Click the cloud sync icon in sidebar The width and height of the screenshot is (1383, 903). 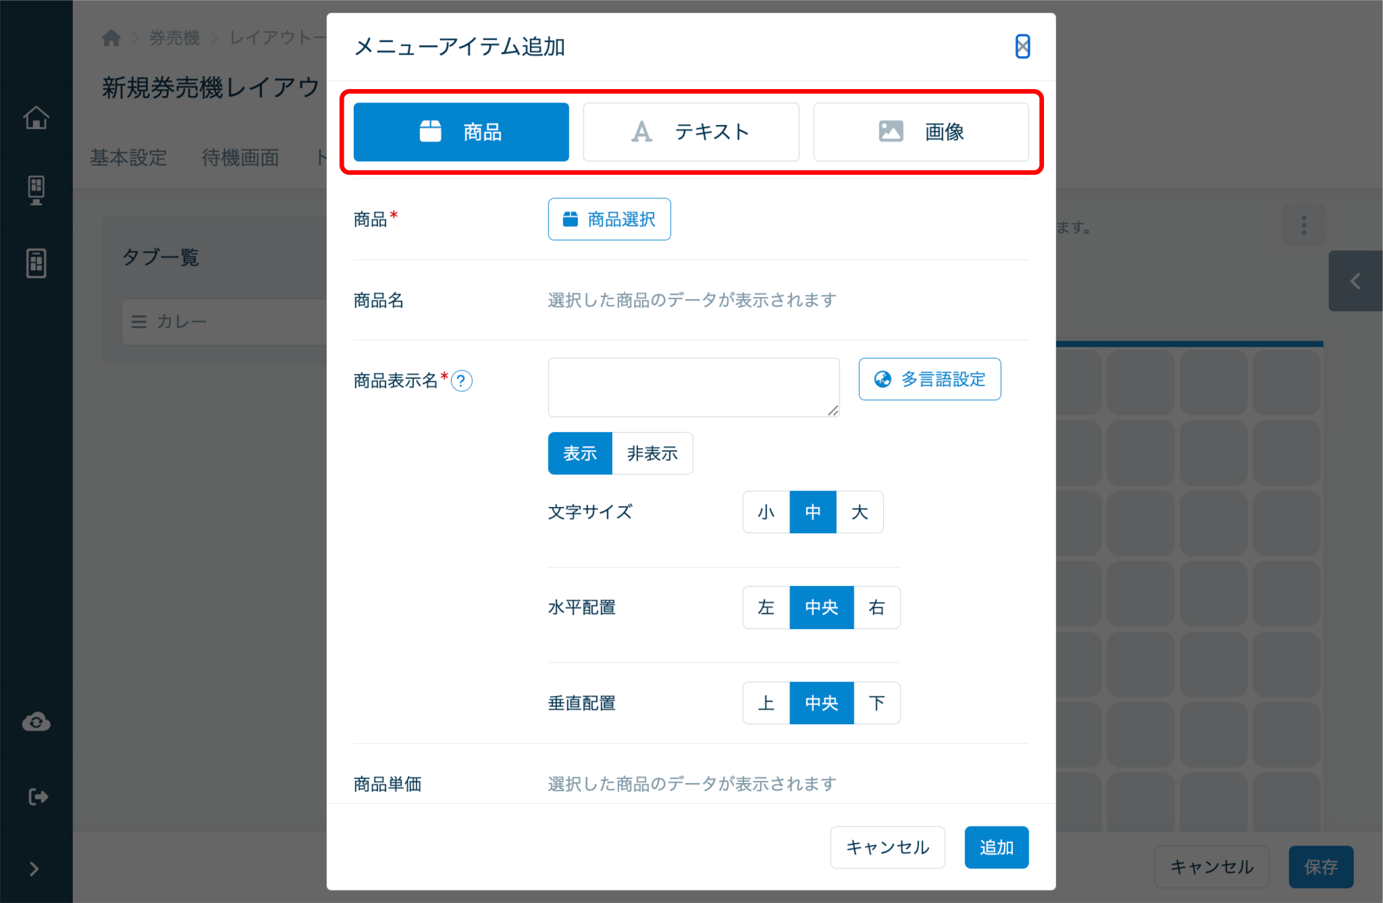coord(36,722)
